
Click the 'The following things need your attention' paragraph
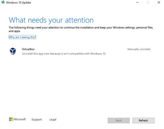(81, 29)
